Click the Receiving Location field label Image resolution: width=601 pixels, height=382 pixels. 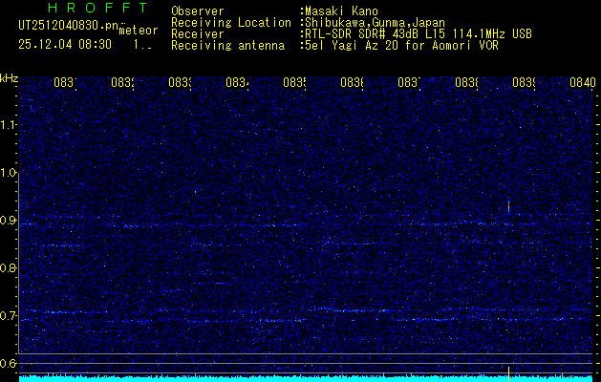pyautogui.click(x=230, y=22)
